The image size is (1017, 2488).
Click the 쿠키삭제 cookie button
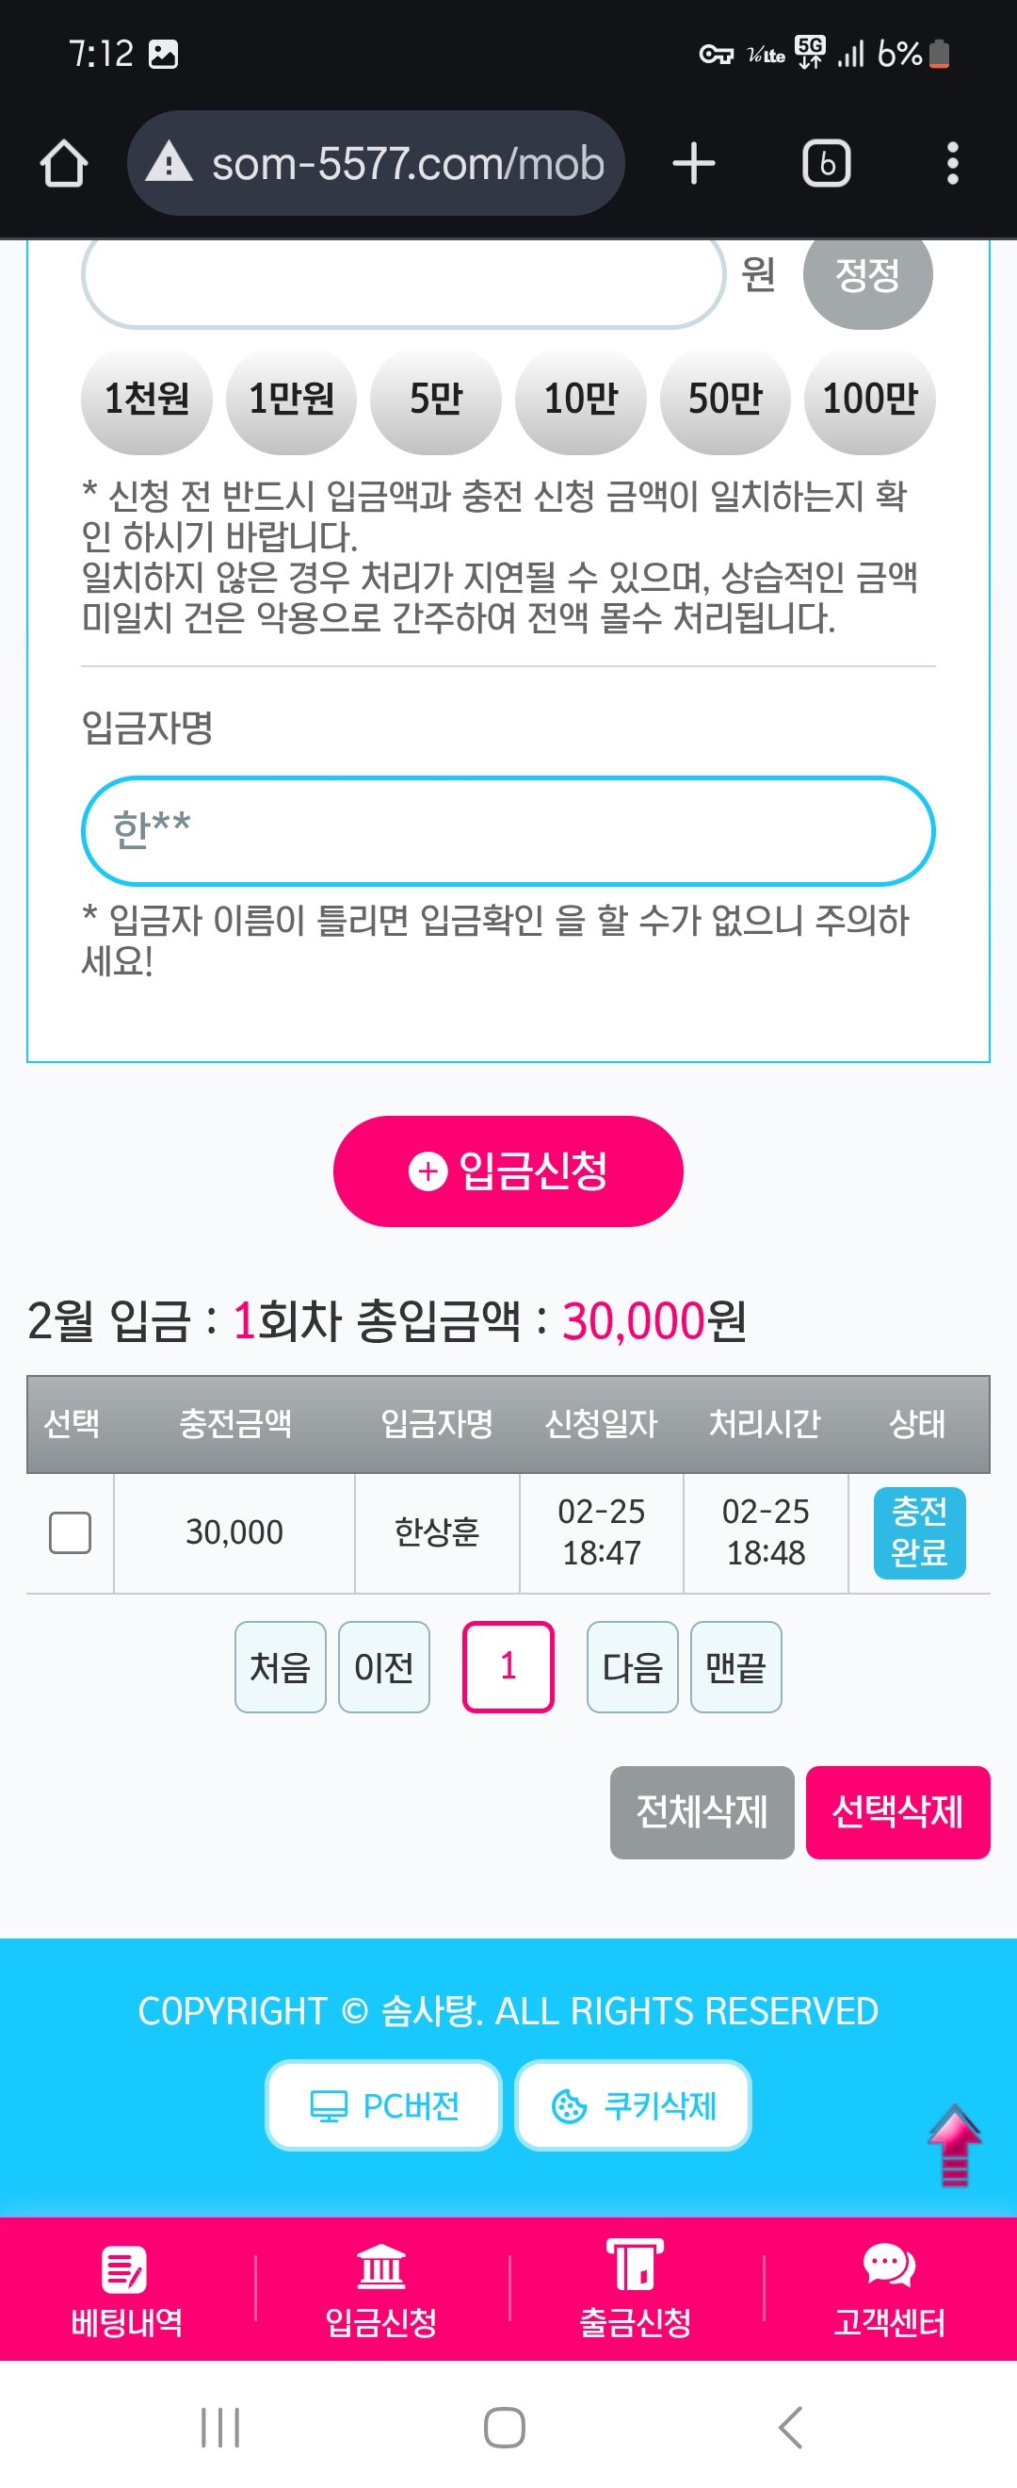pyautogui.click(x=633, y=2105)
